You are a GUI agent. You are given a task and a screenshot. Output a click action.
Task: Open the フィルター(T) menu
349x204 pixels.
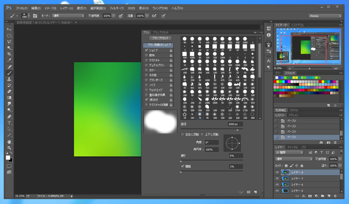116,8
